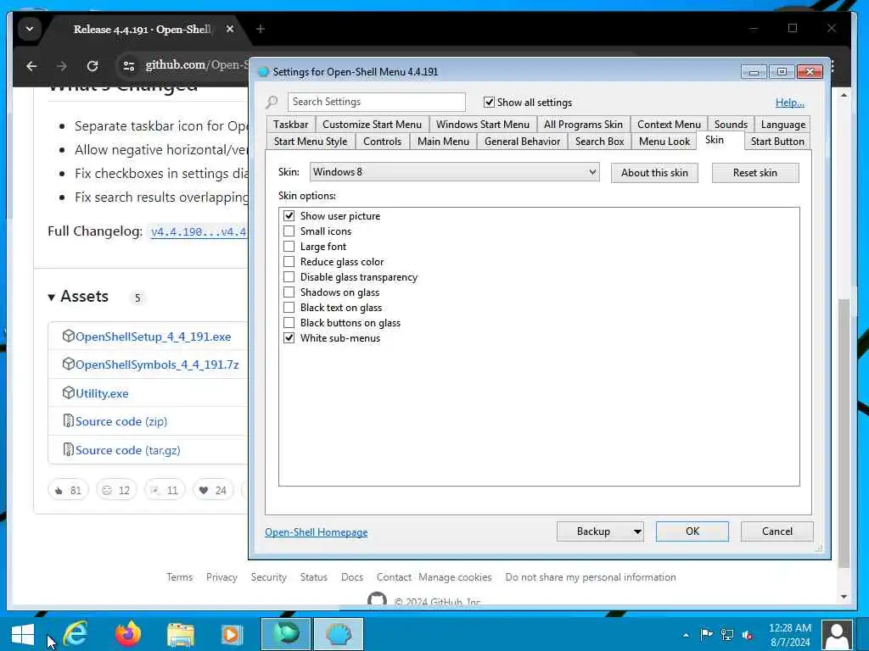This screenshot has width=869, height=651.
Task: Click the tada reaction with 11
Action: [165, 490]
